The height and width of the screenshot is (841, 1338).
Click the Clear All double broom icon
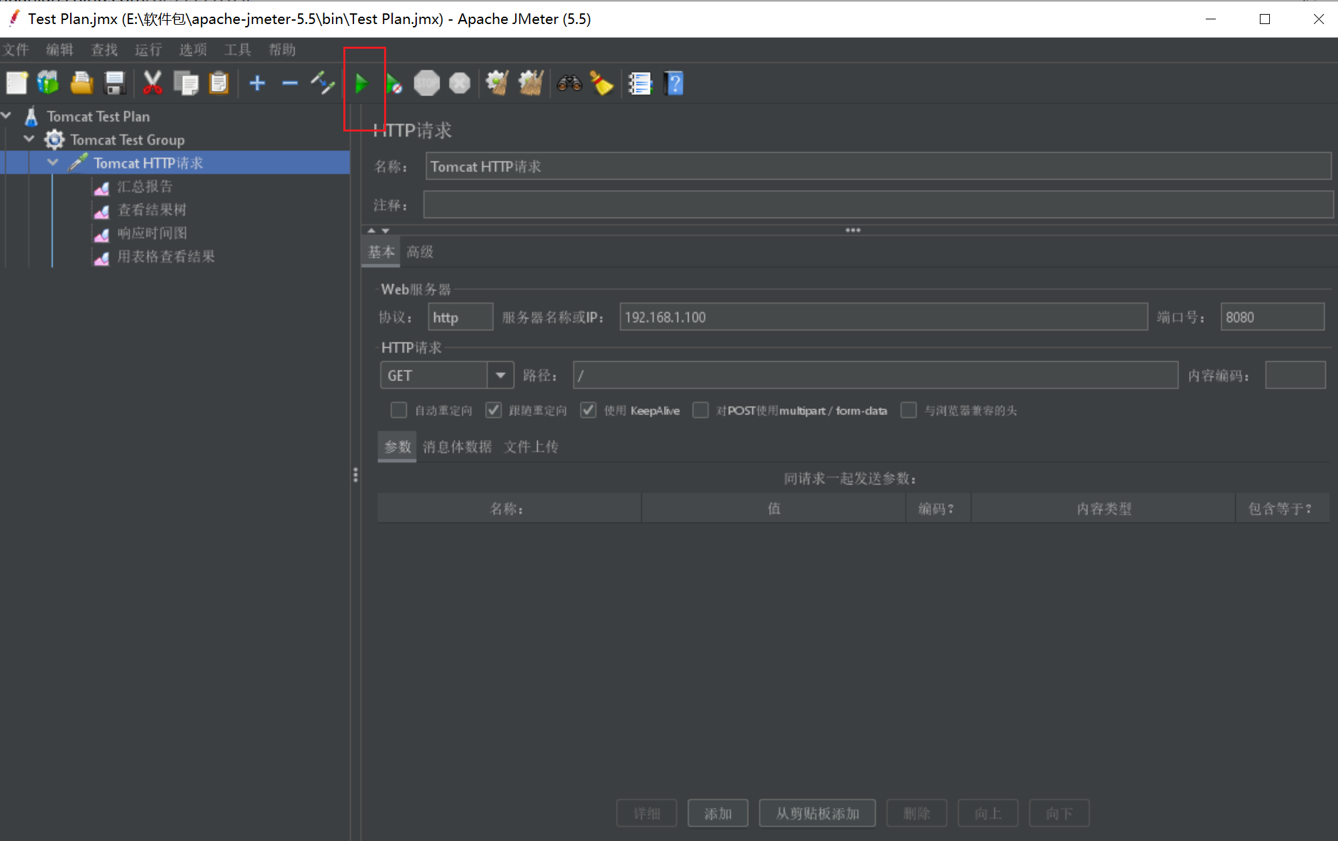(x=531, y=83)
